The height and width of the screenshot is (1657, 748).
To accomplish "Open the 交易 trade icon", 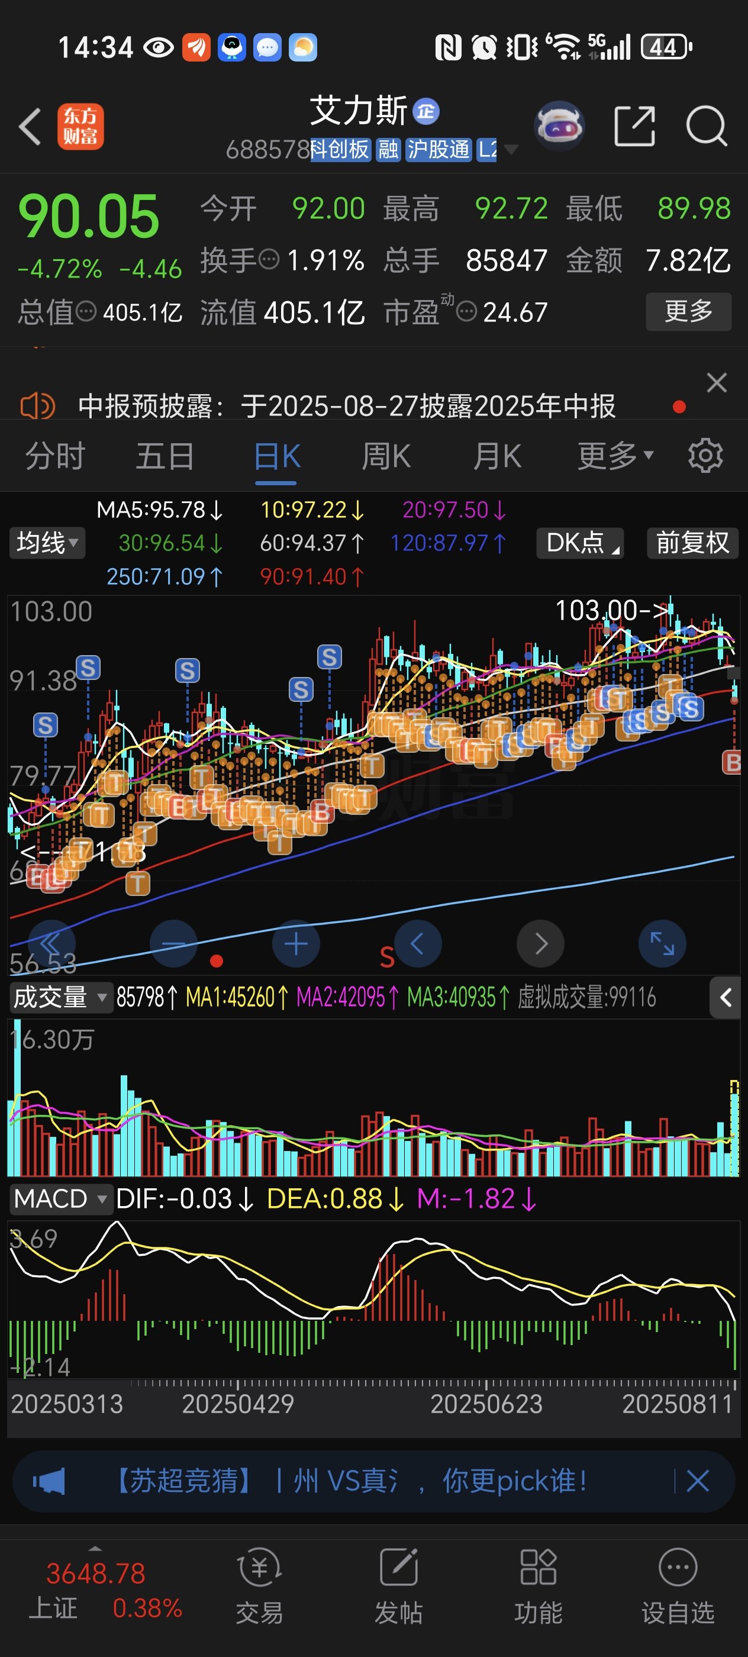I will (259, 1585).
